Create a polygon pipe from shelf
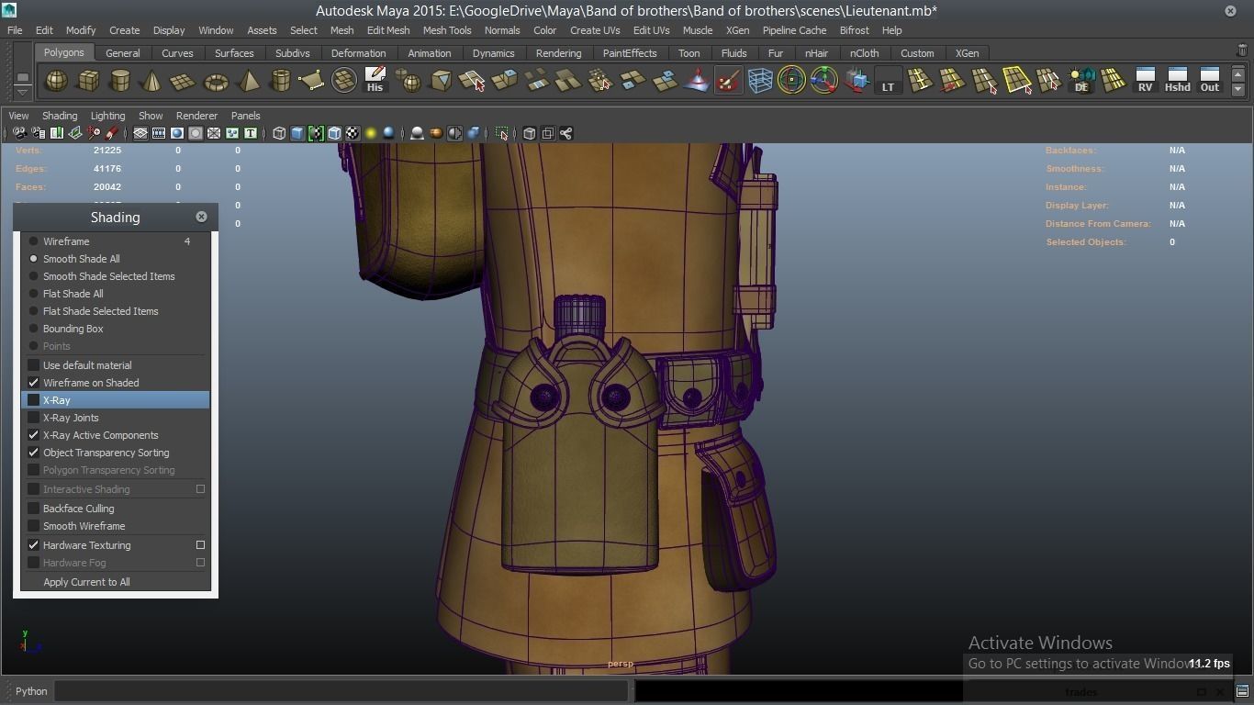 pos(280,81)
